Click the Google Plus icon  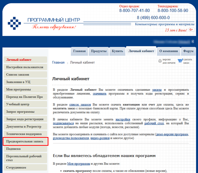pos(191,30)
